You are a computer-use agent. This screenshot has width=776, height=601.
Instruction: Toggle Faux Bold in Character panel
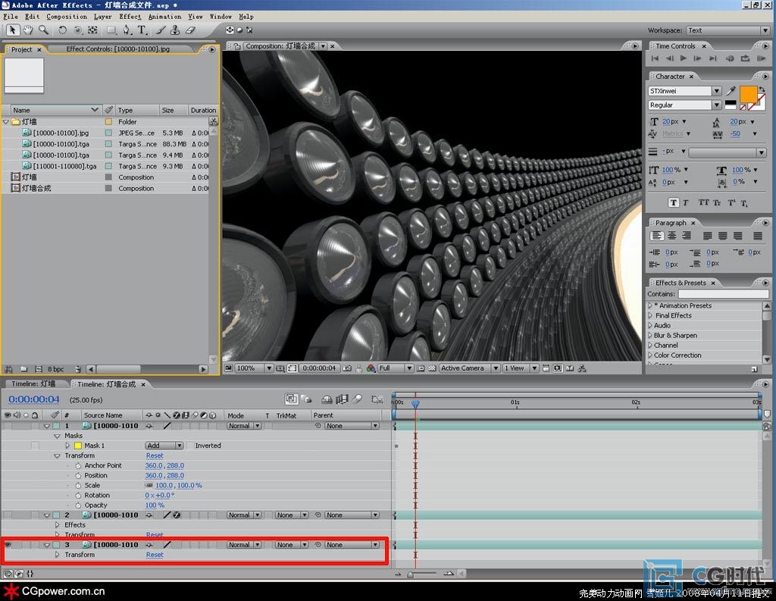tap(673, 202)
